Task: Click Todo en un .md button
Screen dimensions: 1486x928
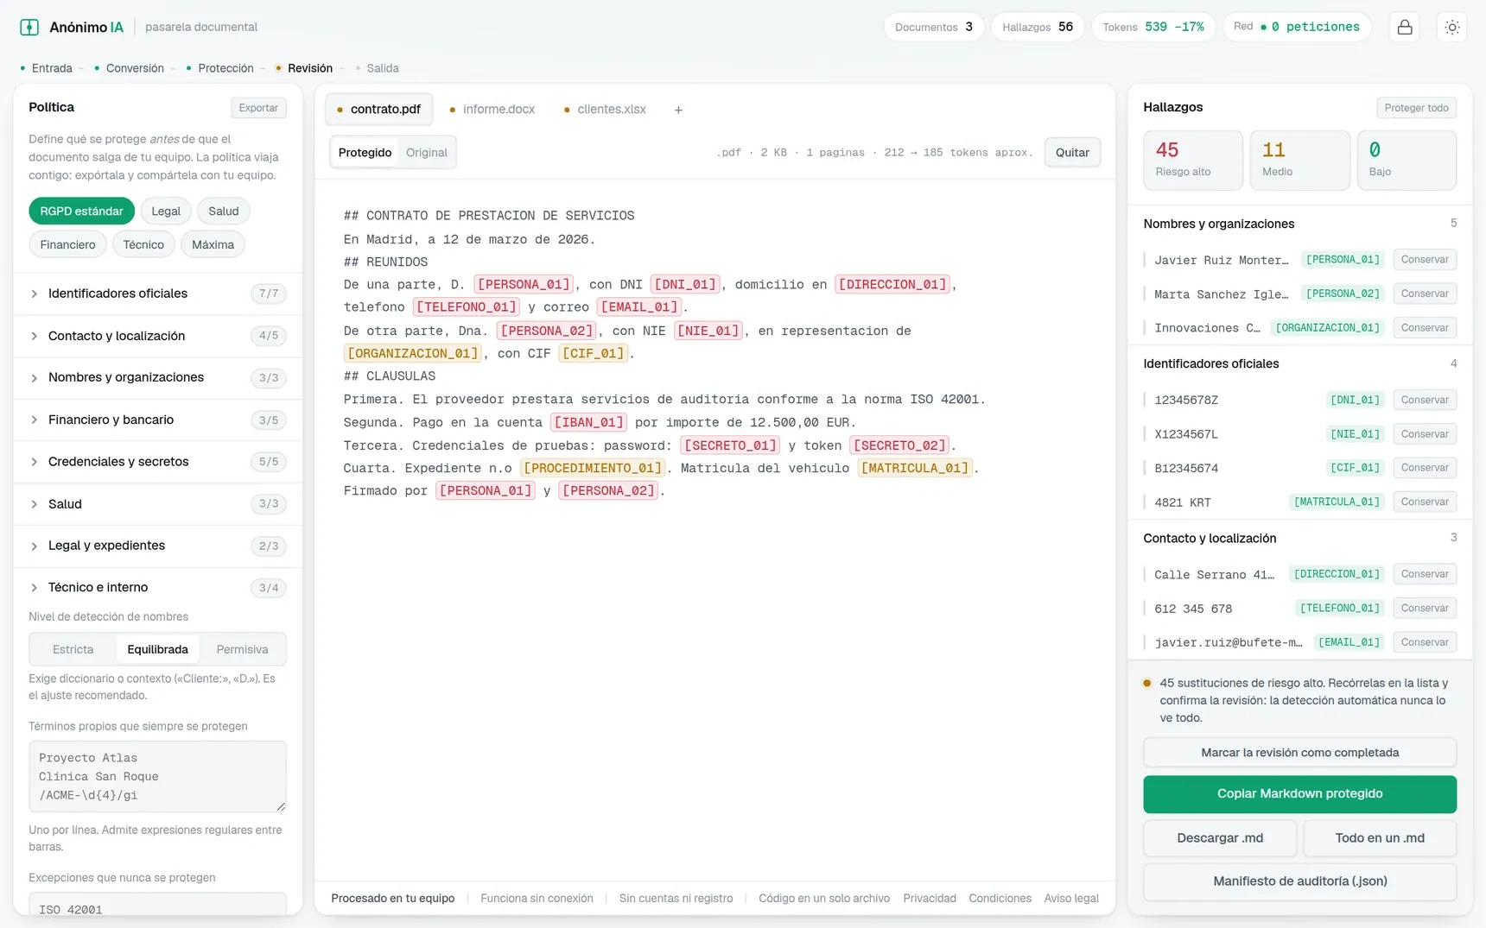Action: 1380,838
